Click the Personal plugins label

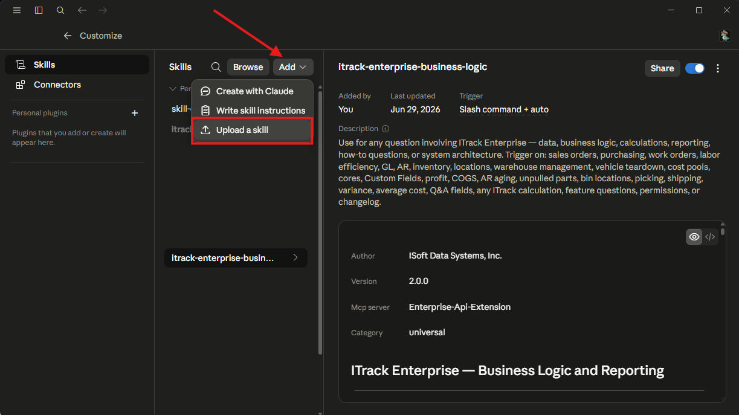(40, 113)
